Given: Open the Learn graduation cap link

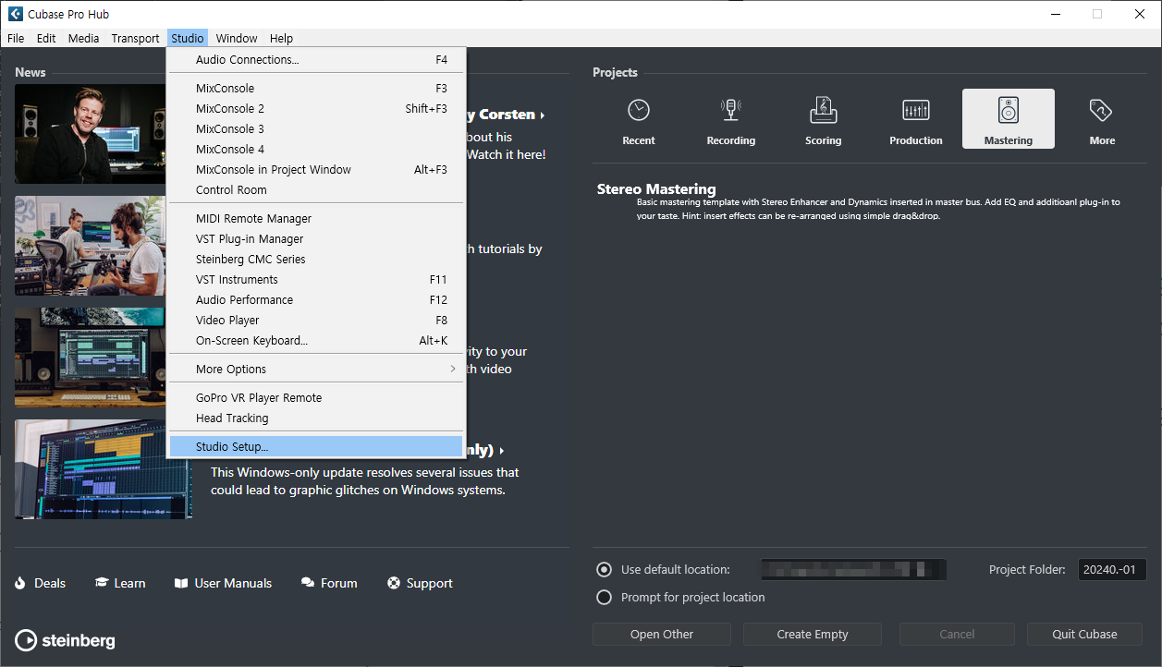Looking at the screenshot, I should (x=120, y=583).
